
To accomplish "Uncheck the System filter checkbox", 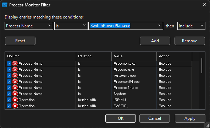I will point(9,94).
